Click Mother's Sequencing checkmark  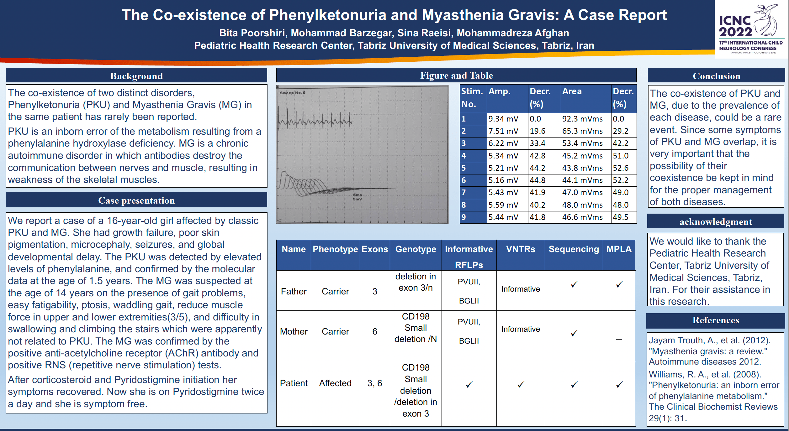574,333
